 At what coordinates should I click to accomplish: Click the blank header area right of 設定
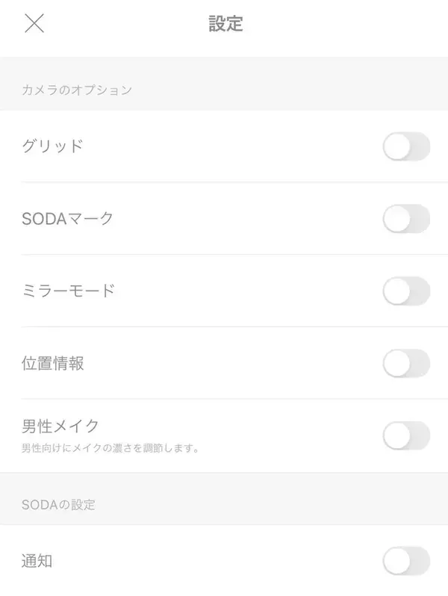pyautogui.click(x=343, y=23)
